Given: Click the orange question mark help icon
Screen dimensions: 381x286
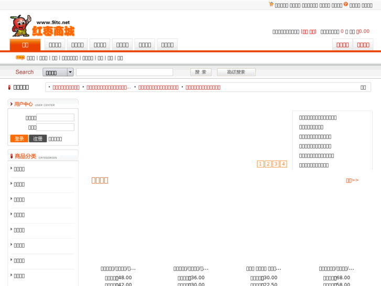Looking at the screenshot, I should tap(346, 4).
